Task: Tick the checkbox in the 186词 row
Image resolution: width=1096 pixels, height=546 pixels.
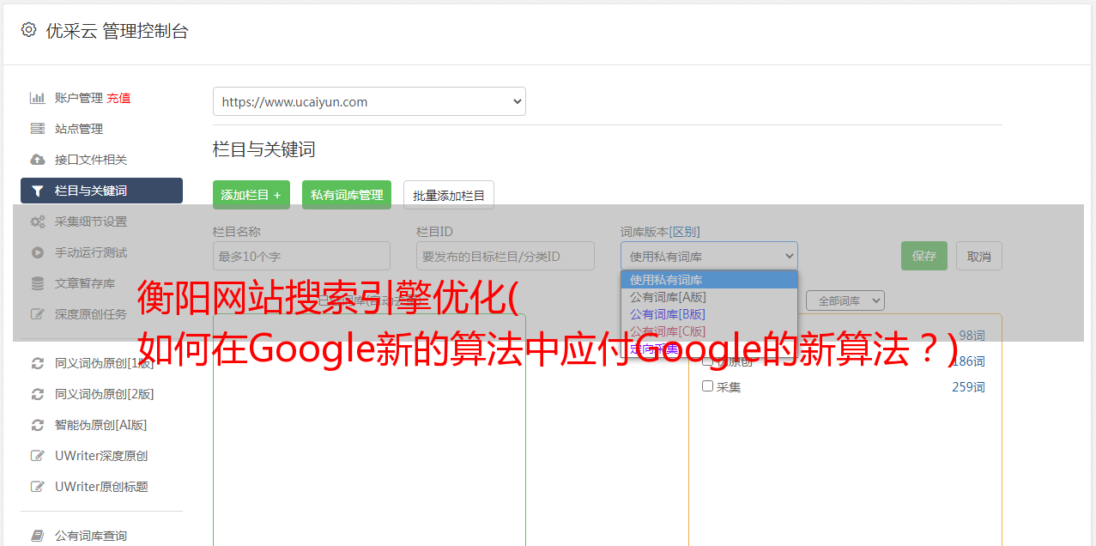Action: click(x=708, y=361)
